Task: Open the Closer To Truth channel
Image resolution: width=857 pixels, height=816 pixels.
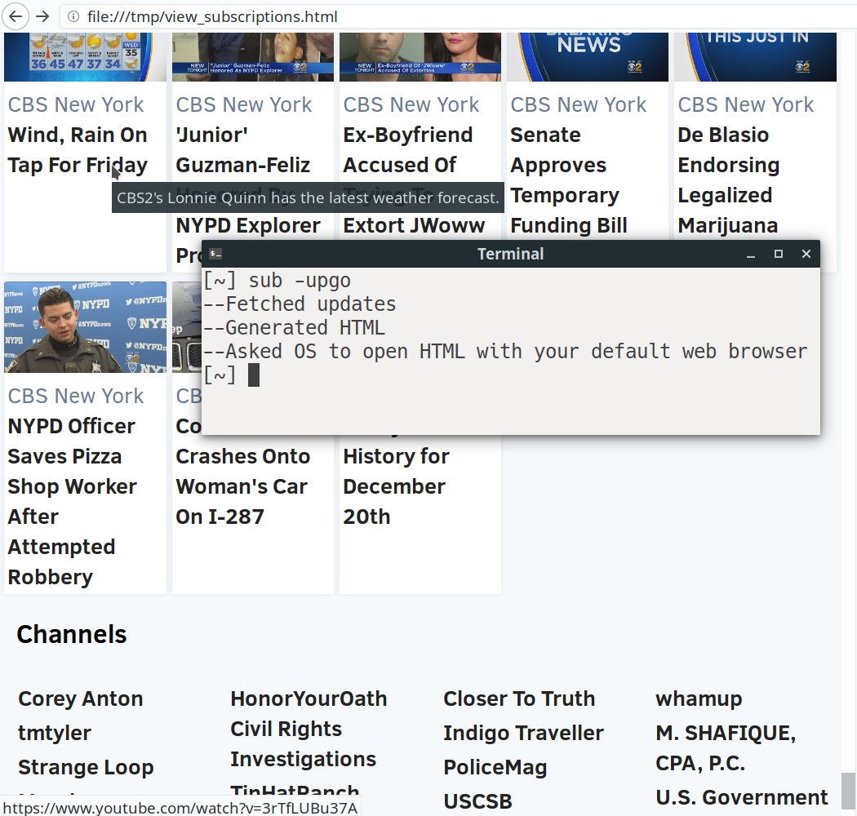Action: (x=518, y=699)
